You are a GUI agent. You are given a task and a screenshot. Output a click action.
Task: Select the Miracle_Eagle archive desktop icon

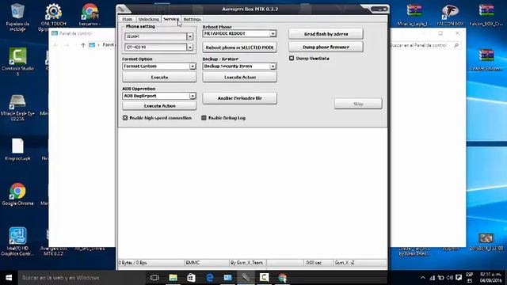414,15
